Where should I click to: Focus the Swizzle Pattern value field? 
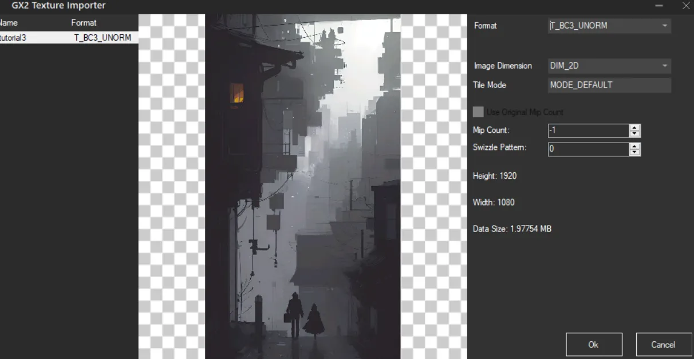[587, 149]
